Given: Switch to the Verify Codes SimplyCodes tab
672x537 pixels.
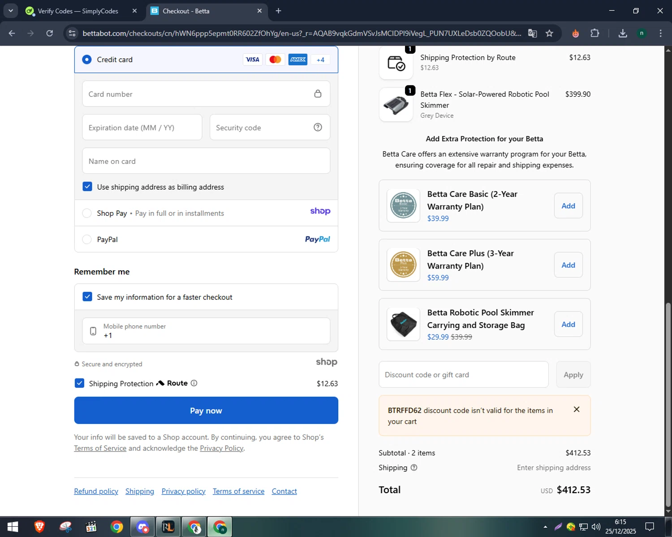Looking at the screenshot, I should 78,11.
